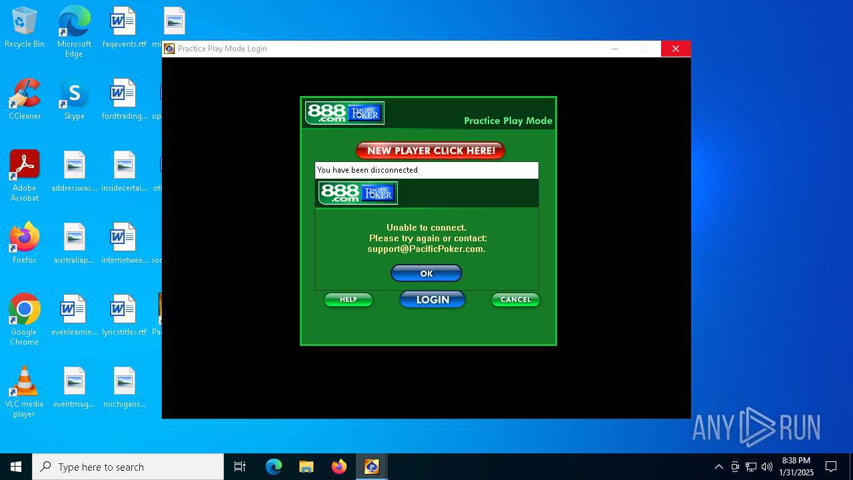Click the NEW PLAYER CLICK HERE banner

[x=430, y=151]
